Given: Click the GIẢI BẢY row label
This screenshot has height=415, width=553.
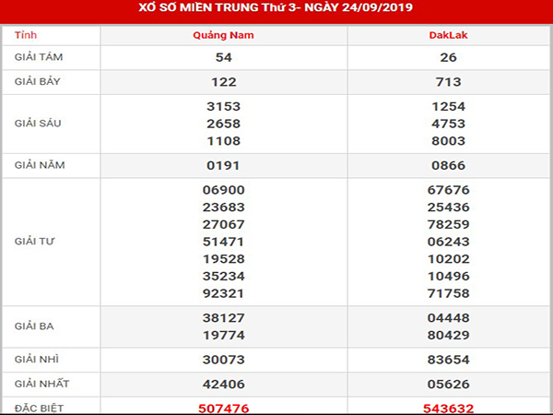Looking at the screenshot, I should [x=39, y=81].
